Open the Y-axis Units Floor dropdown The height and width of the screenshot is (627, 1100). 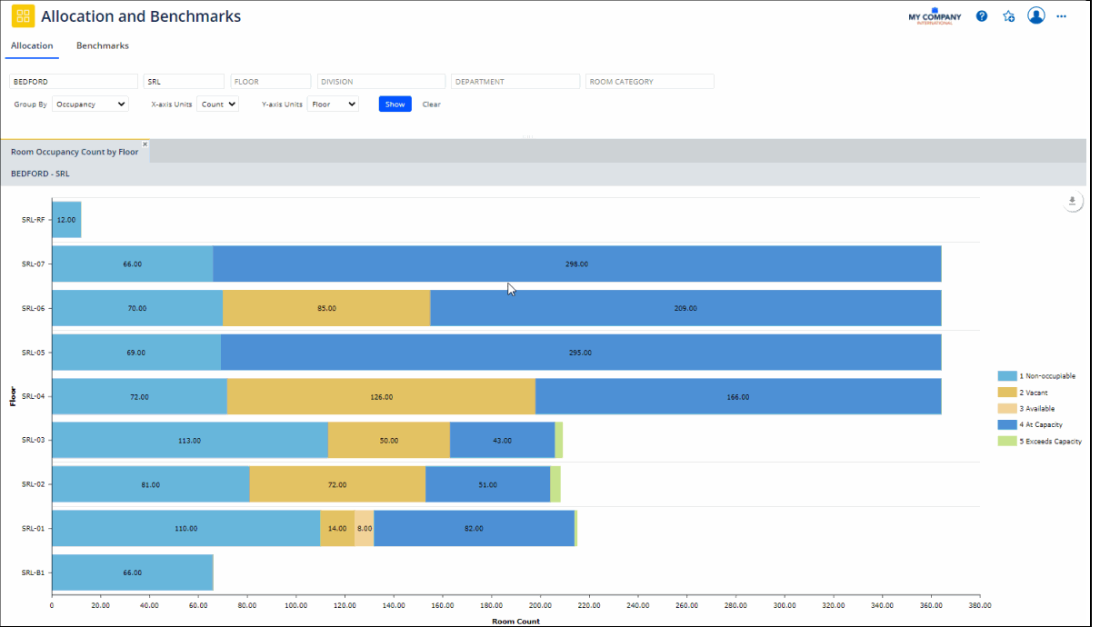pos(333,104)
